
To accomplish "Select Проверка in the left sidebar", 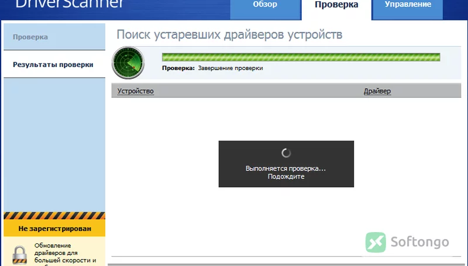I will click(x=54, y=37).
